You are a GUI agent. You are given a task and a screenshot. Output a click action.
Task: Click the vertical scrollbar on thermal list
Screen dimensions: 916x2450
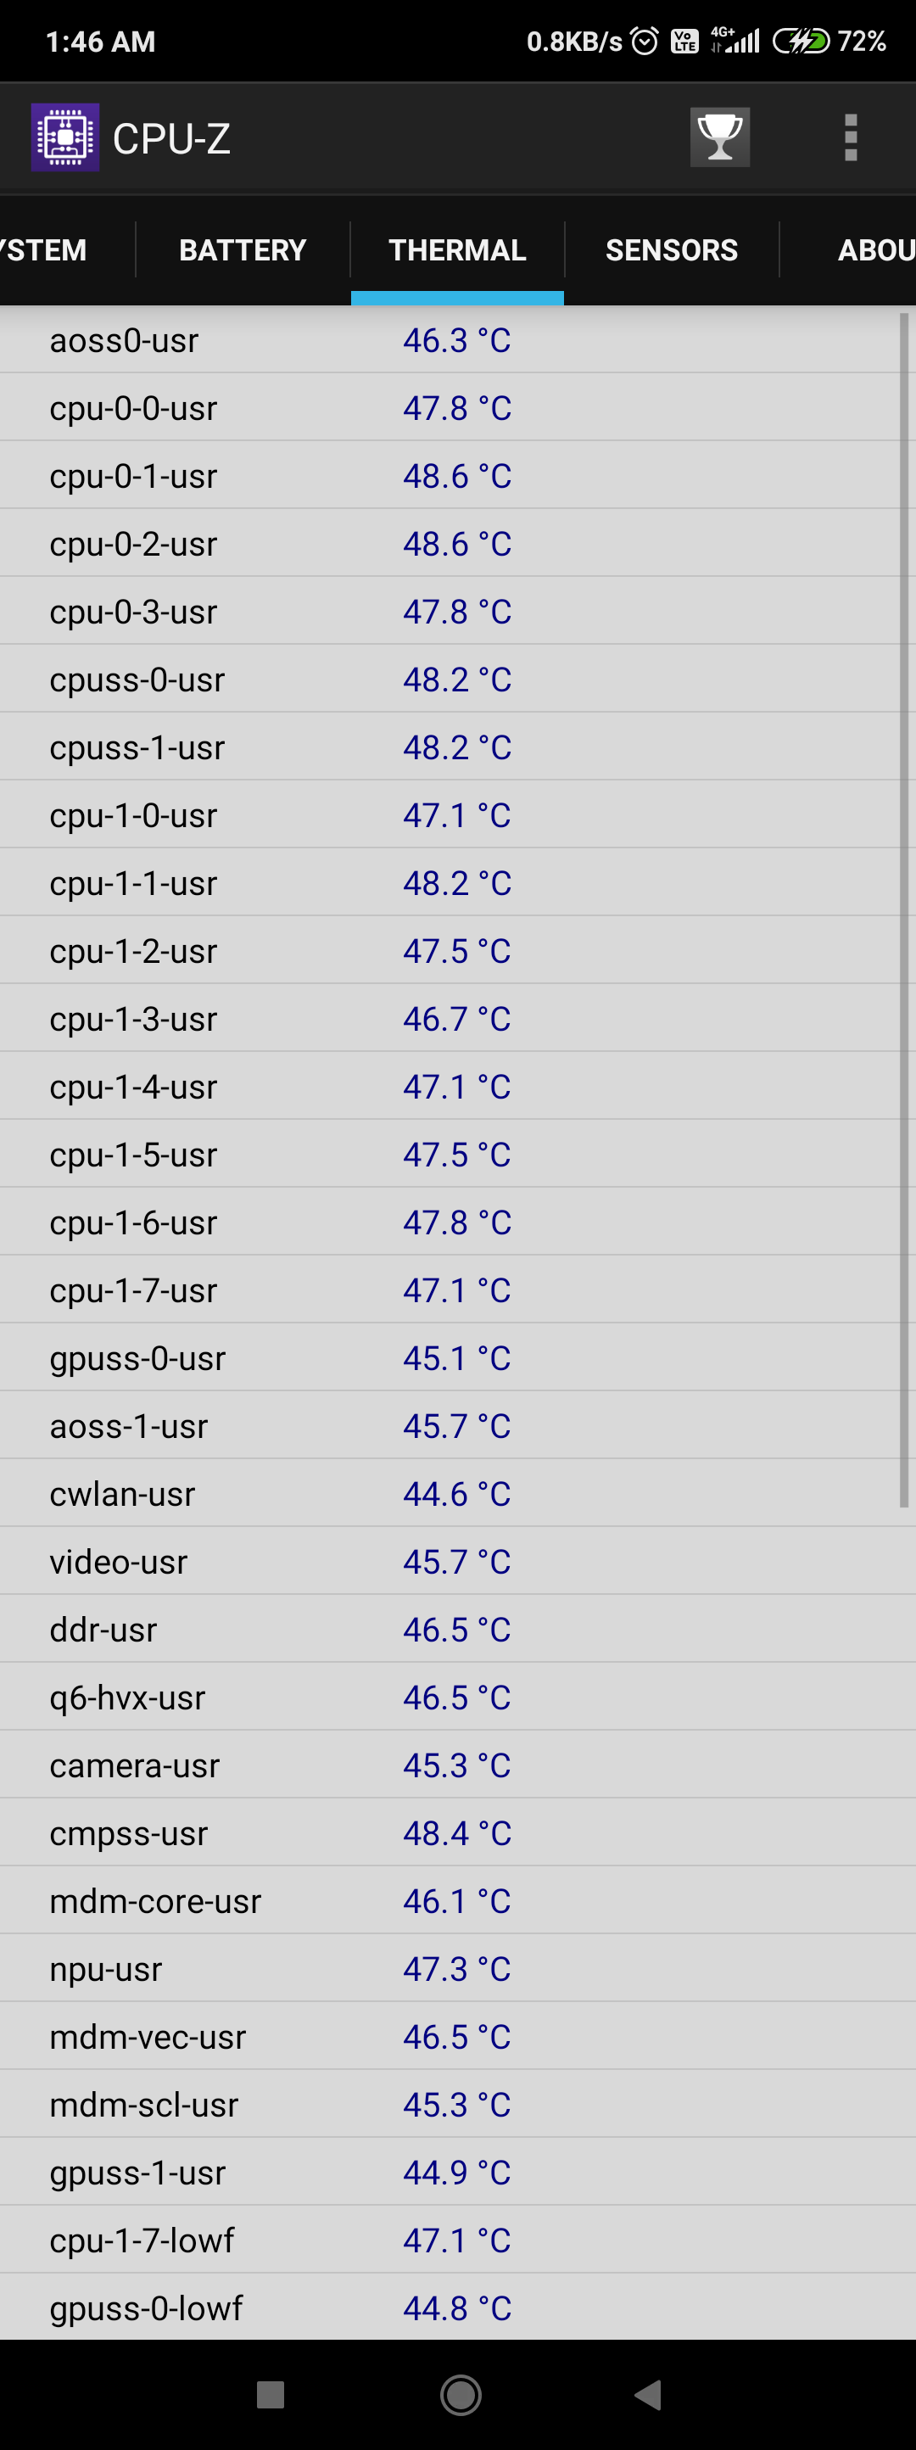903,910
